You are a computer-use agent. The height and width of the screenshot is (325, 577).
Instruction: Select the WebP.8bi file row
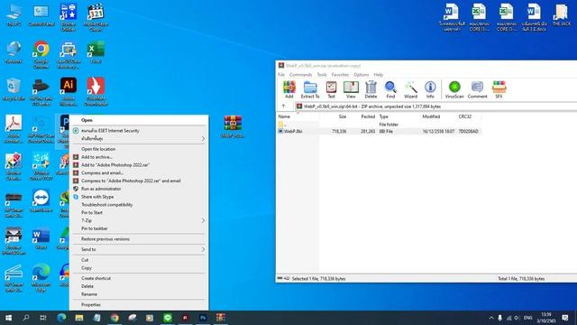[379, 131]
